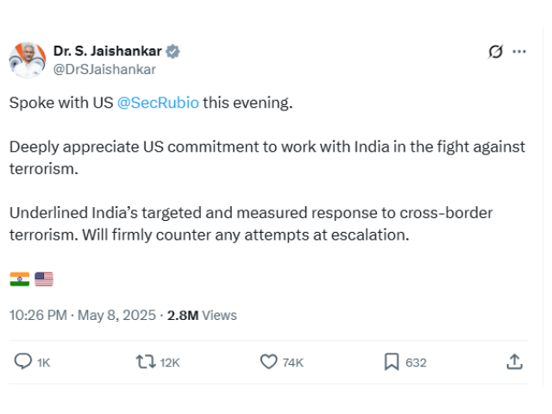Click the 1K replies count
Image resolution: width=552 pixels, height=414 pixels.
[x=44, y=363]
